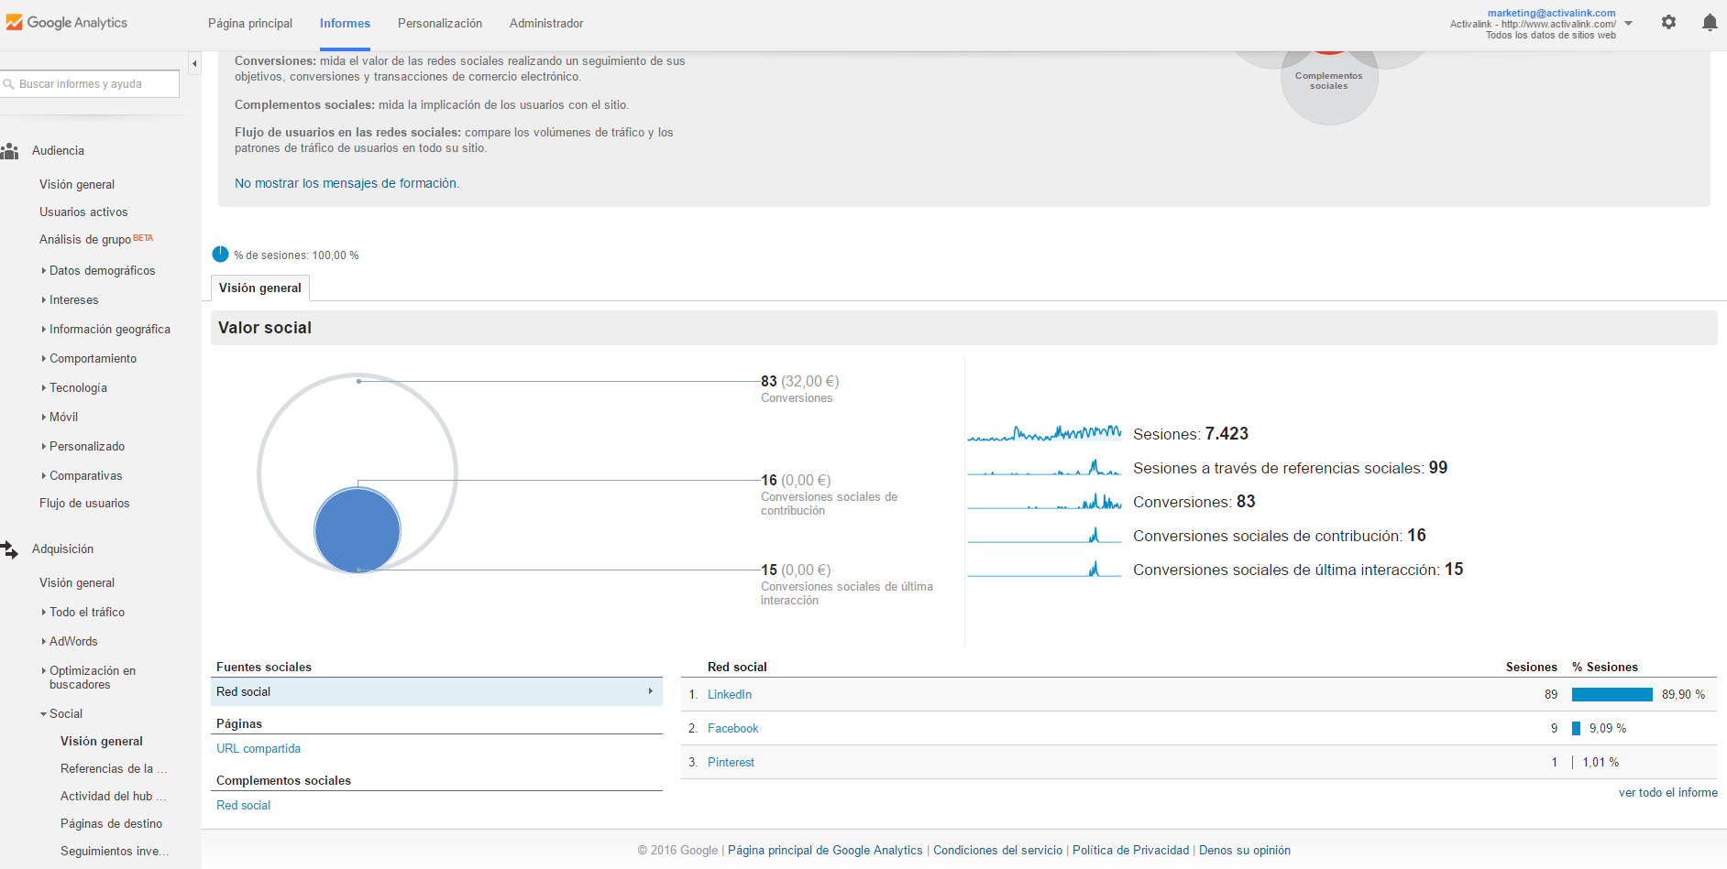Image resolution: width=1727 pixels, height=869 pixels.
Task: Click the Adquisición acquisition arrow icon
Action: [x=11, y=549]
